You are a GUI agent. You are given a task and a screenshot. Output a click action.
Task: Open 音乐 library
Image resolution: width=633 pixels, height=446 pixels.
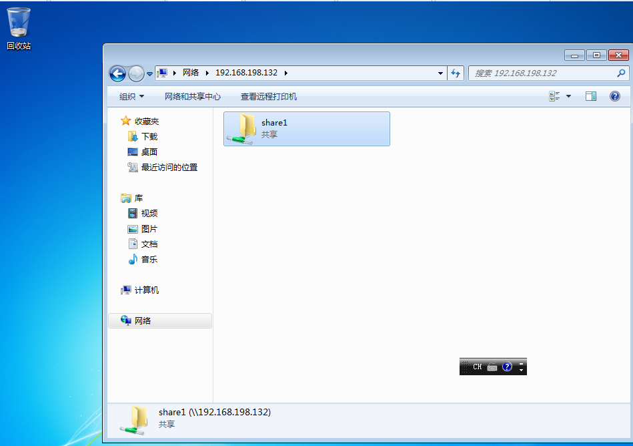tap(149, 259)
